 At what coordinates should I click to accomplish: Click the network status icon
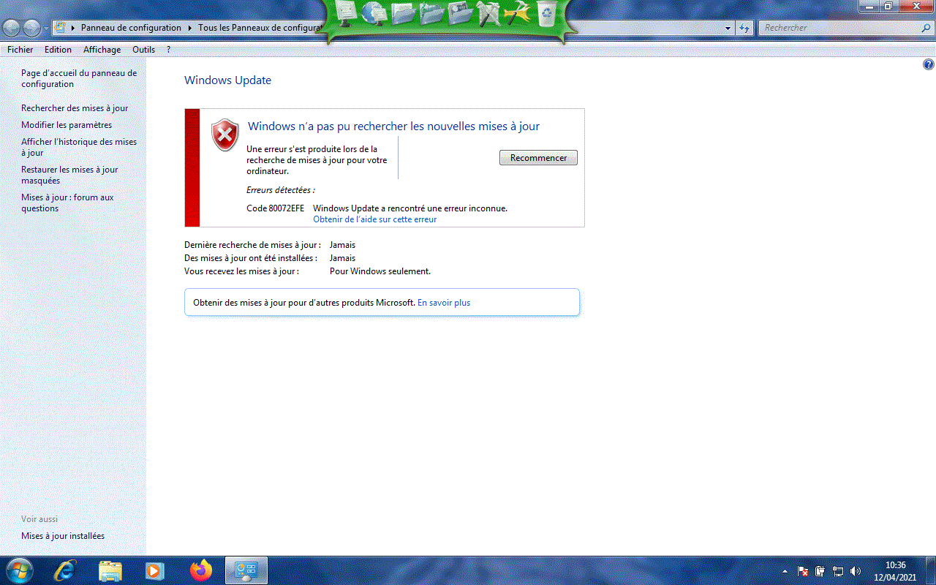(838, 571)
